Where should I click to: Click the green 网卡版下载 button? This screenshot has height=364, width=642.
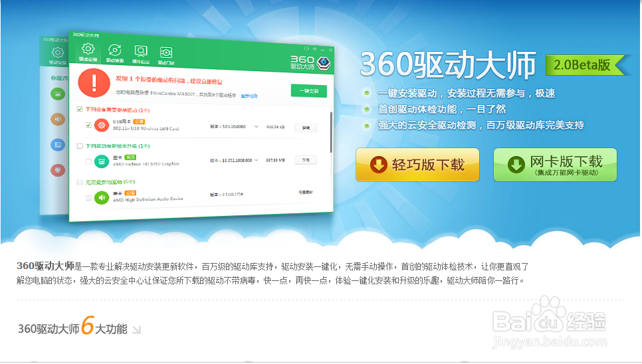[x=555, y=165]
